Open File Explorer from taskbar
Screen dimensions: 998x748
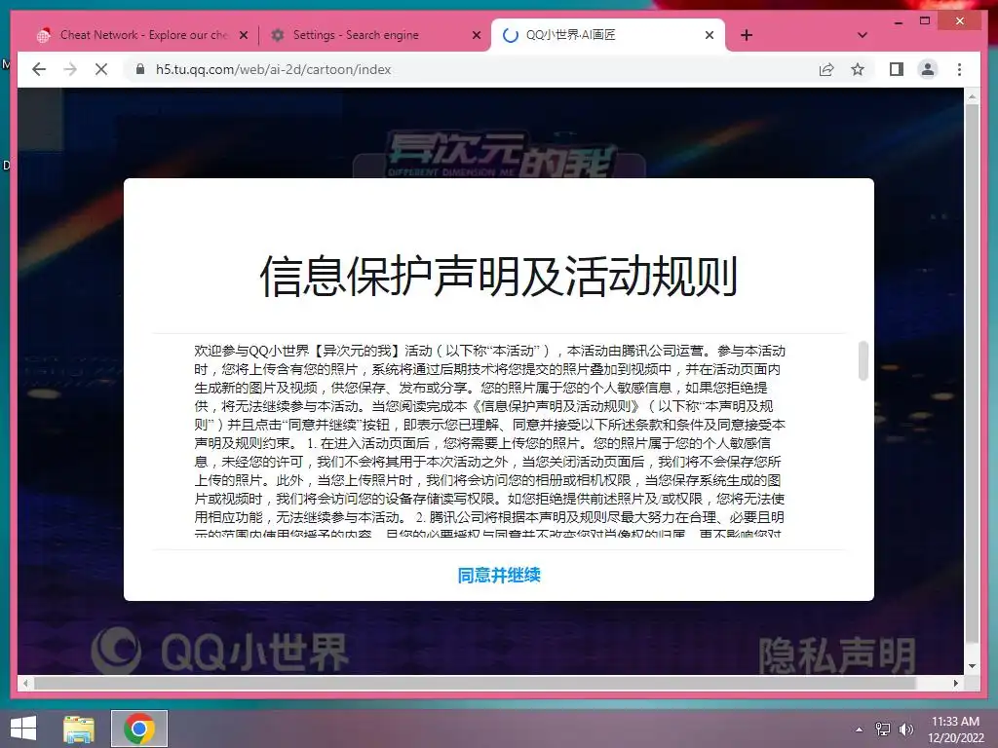click(79, 729)
